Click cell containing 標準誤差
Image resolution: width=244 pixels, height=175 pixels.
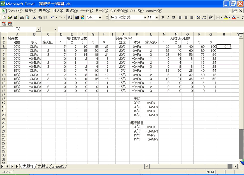(137, 123)
